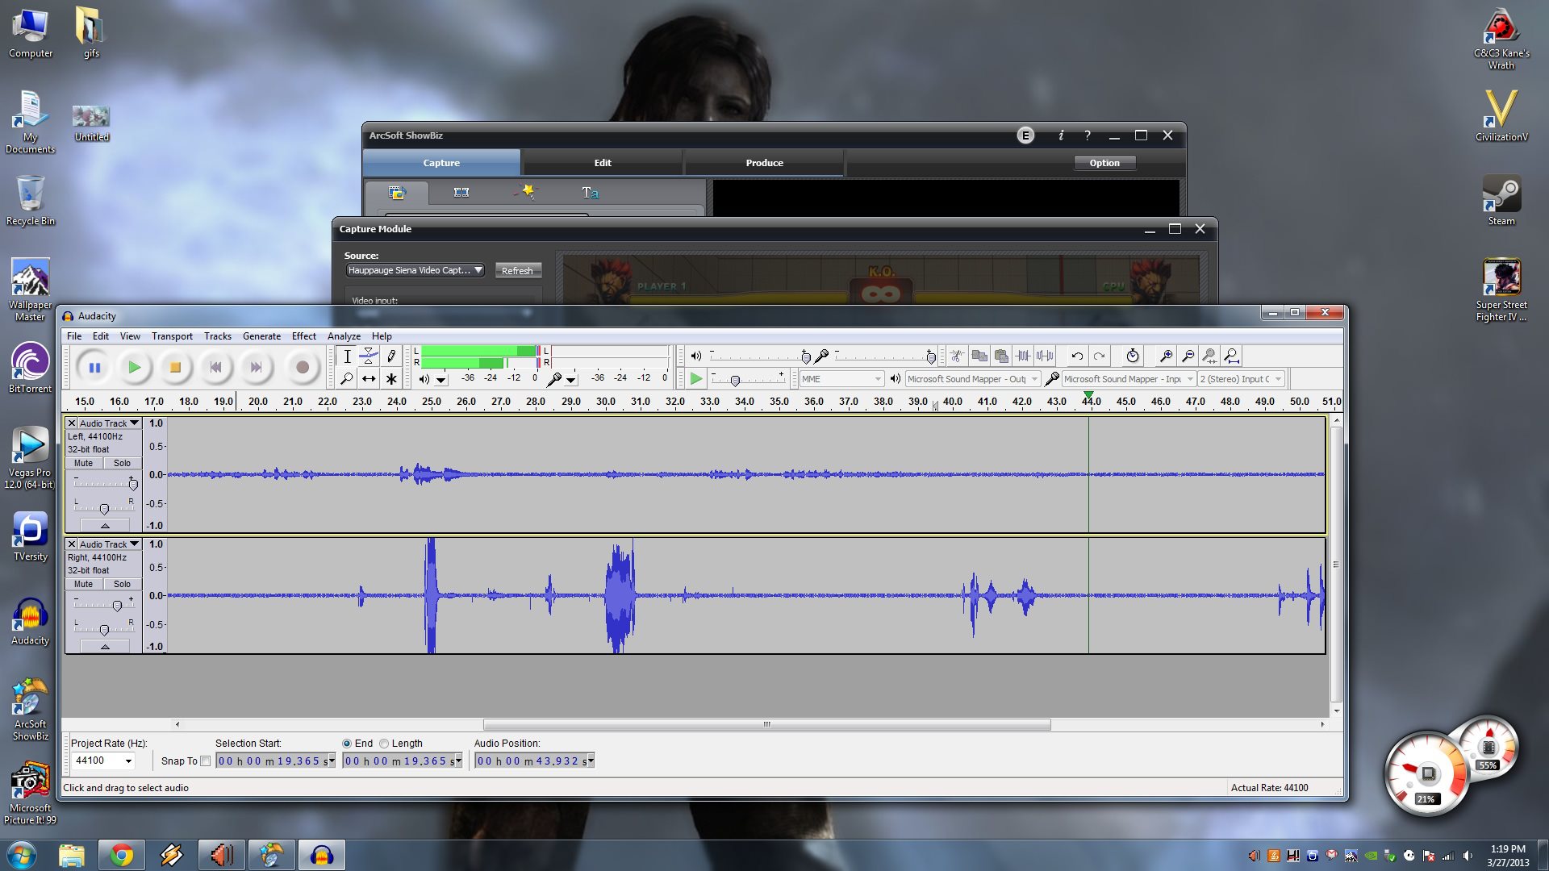Image resolution: width=1549 pixels, height=871 pixels.
Task: Open the Left track's Audio Track menu
Action: pos(110,423)
